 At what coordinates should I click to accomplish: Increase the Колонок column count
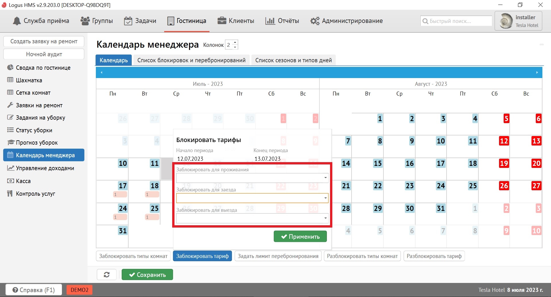[x=235, y=42]
